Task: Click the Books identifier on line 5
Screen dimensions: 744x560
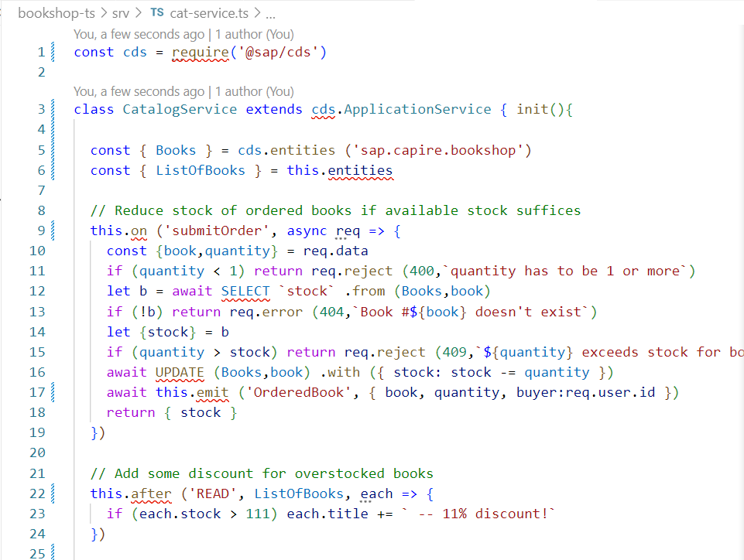Action: point(176,150)
